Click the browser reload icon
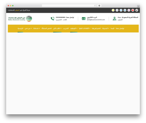Screen dimensions: 146x123 coord(95,6)
